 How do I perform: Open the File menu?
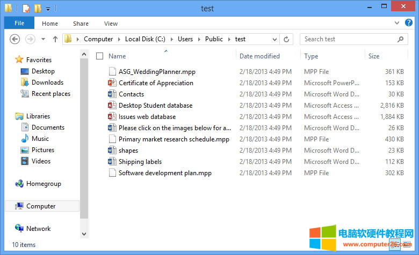pos(19,24)
